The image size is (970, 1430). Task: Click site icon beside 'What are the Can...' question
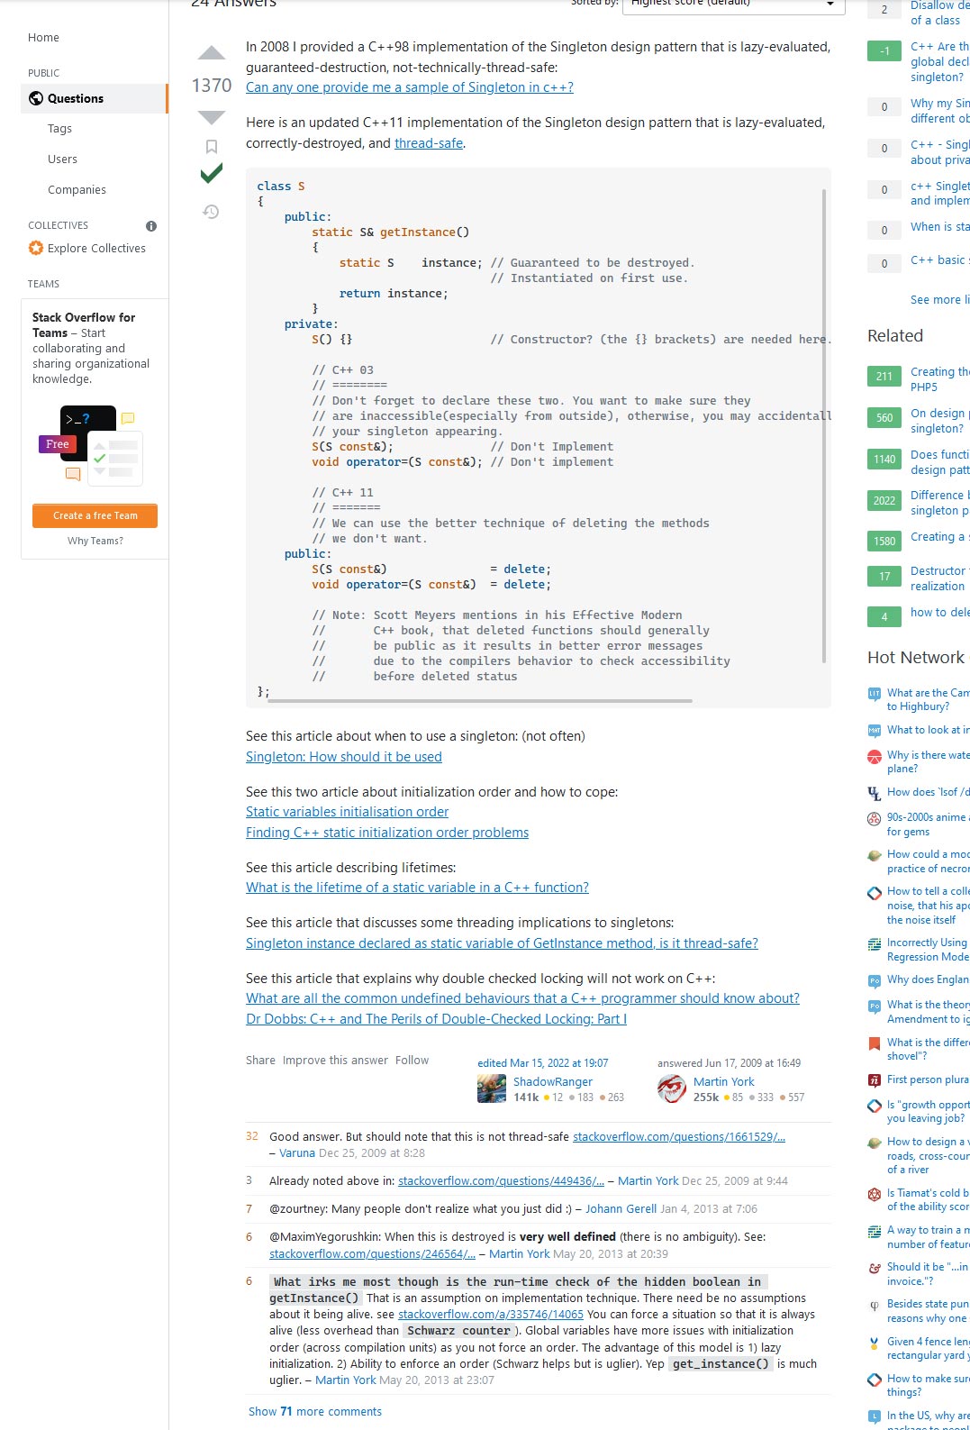tap(874, 694)
